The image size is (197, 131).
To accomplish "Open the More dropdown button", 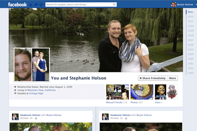I will pos(173,78).
